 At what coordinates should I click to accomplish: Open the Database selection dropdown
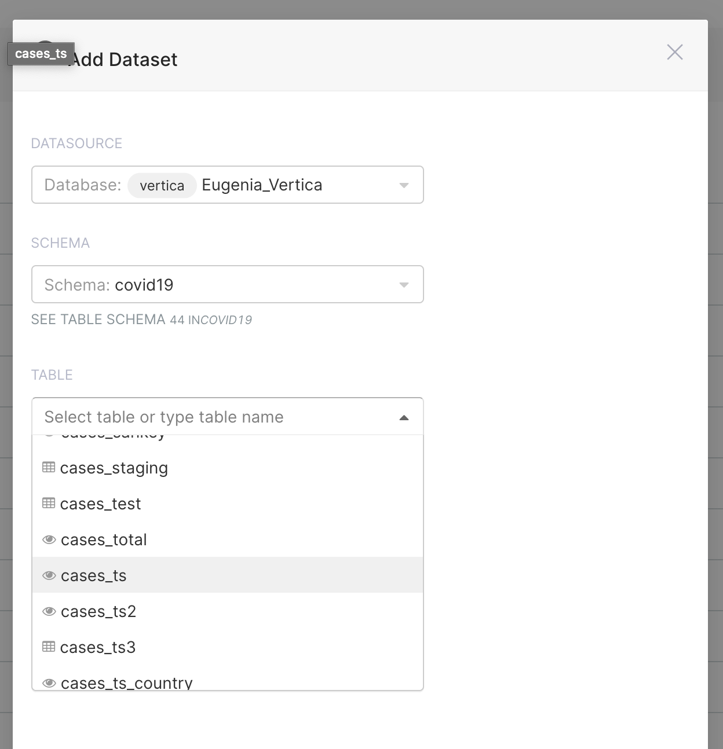pyautogui.click(x=404, y=185)
